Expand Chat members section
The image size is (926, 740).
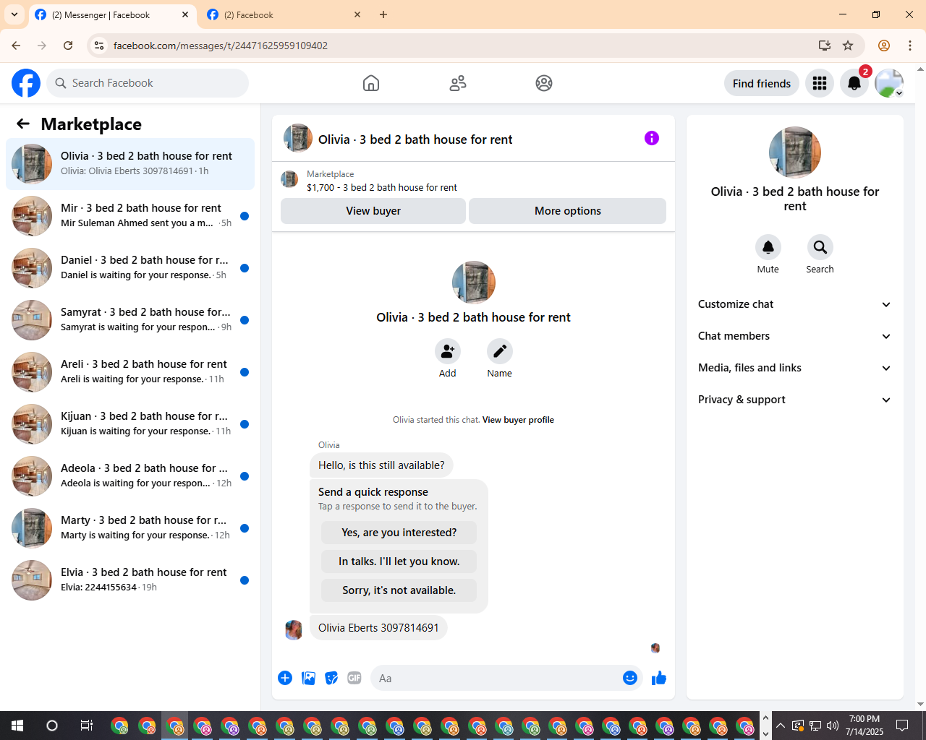[795, 336]
